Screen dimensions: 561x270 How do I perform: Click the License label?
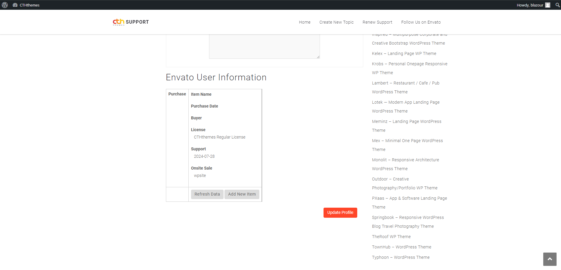click(x=198, y=130)
